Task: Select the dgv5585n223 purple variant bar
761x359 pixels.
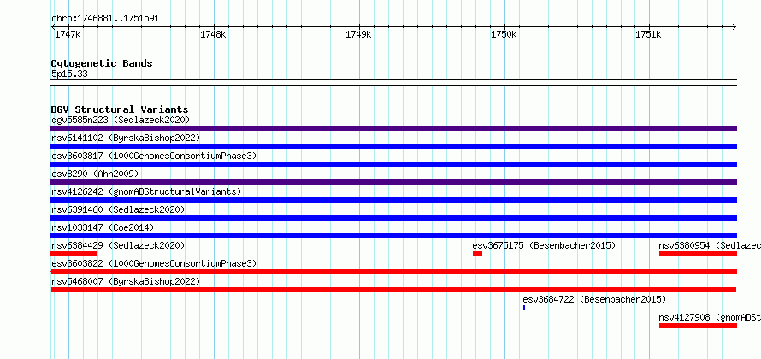Action: [x=393, y=128]
